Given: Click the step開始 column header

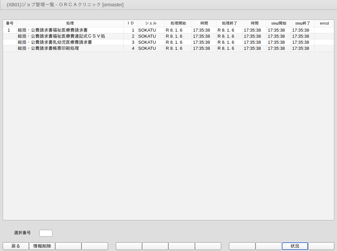Looking at the screenshot, I should coord(279,23).
